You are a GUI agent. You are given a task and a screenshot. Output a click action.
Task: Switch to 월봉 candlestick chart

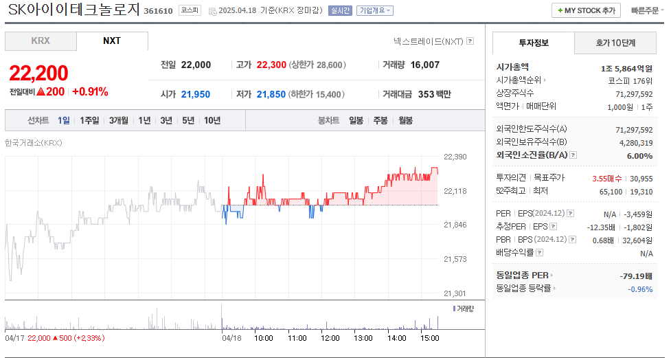point(405,121)
